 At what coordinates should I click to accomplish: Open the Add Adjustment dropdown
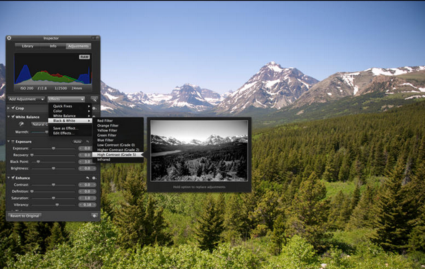tap(26, 99)
